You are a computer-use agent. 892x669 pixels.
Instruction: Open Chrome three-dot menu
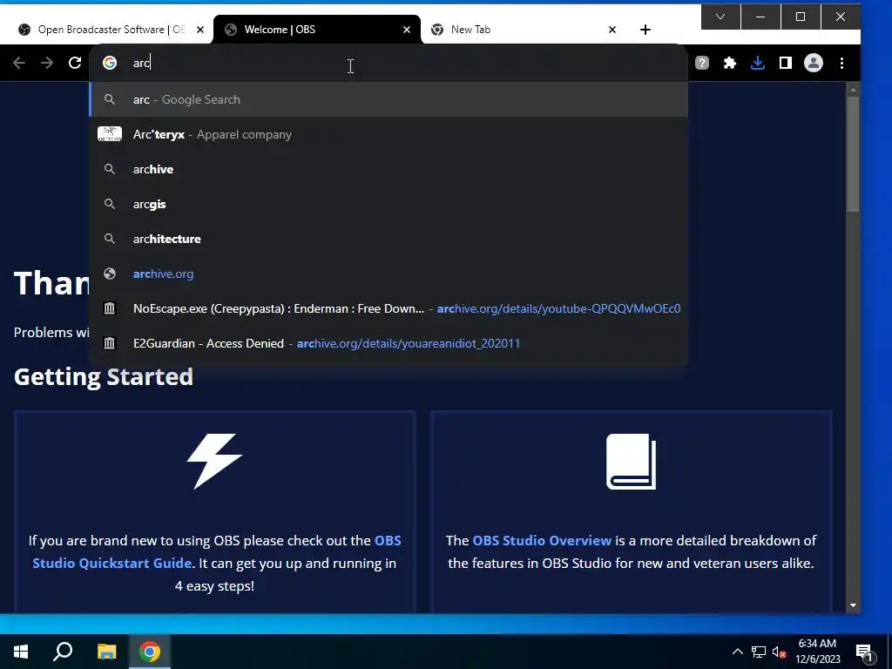pos(842,63)
